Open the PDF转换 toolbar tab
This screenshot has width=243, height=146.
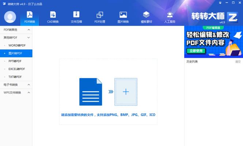coord(30,18)
